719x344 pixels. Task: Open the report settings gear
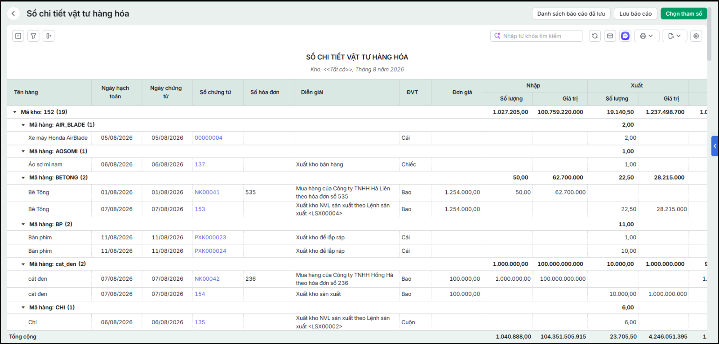click(696, 36)
